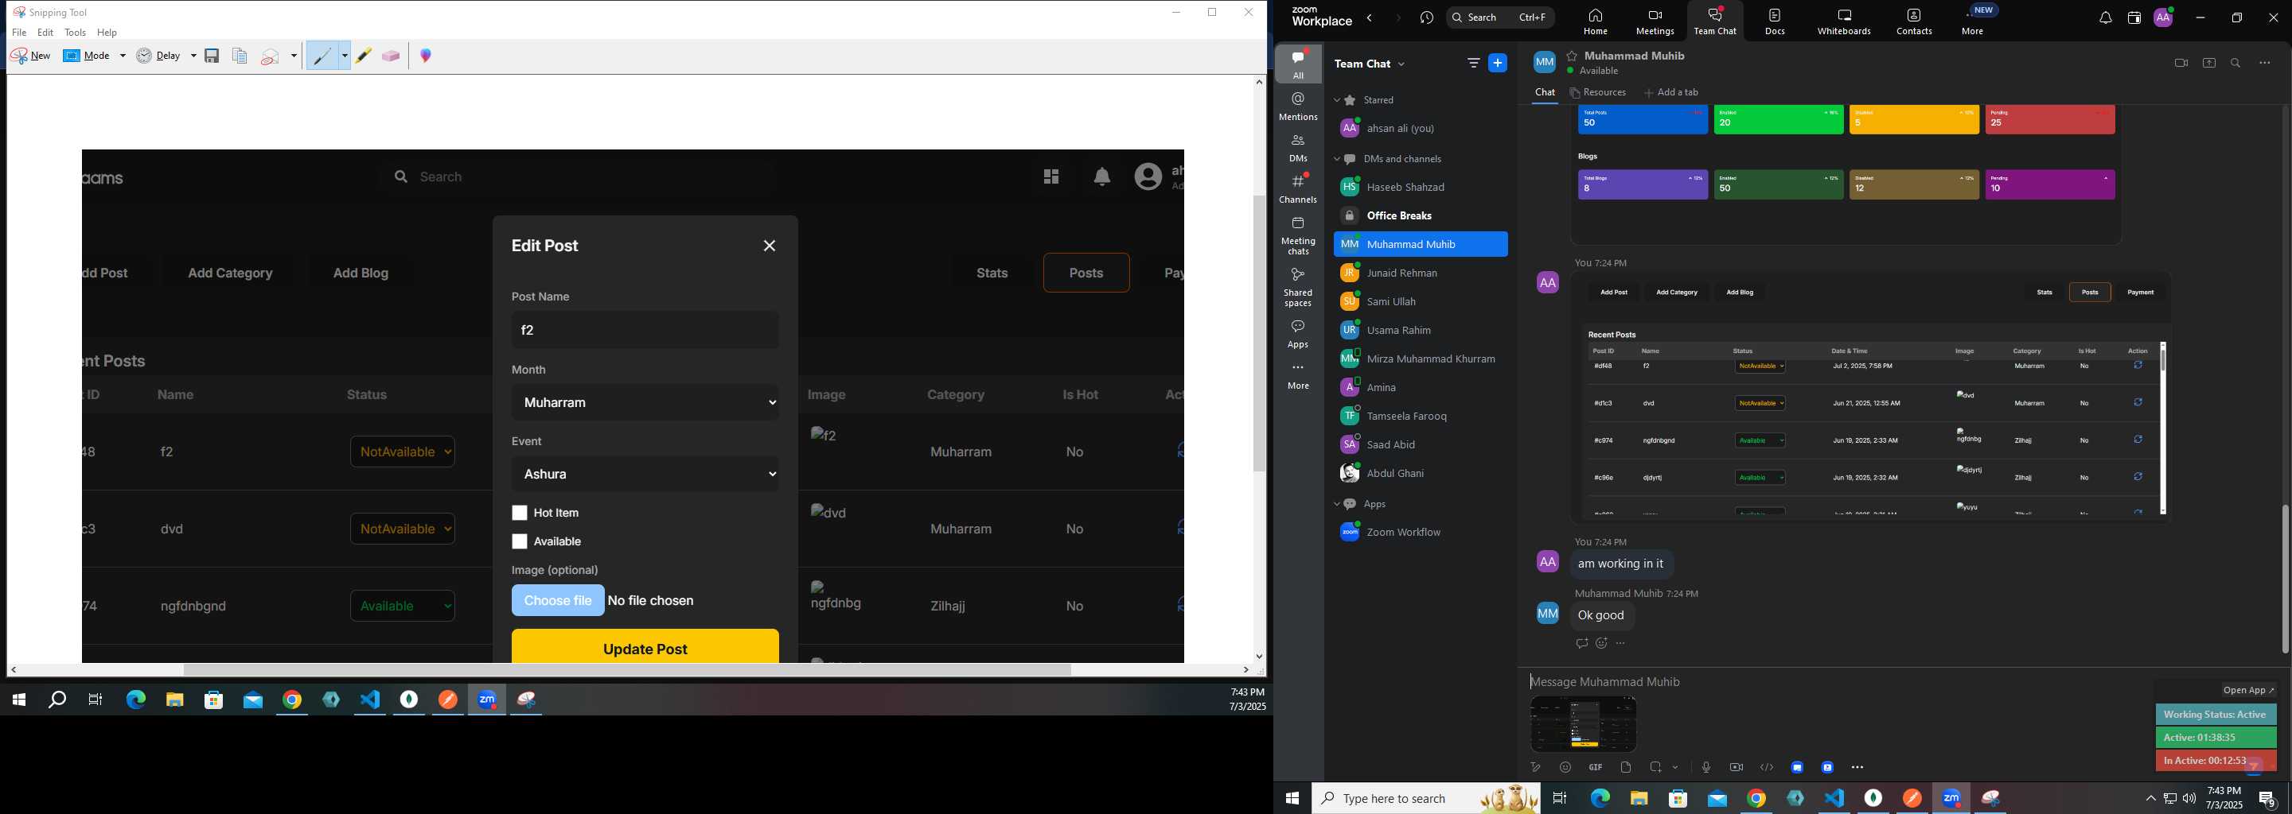Select the Highlighter tool in Snipping Tool

point(364,56)
